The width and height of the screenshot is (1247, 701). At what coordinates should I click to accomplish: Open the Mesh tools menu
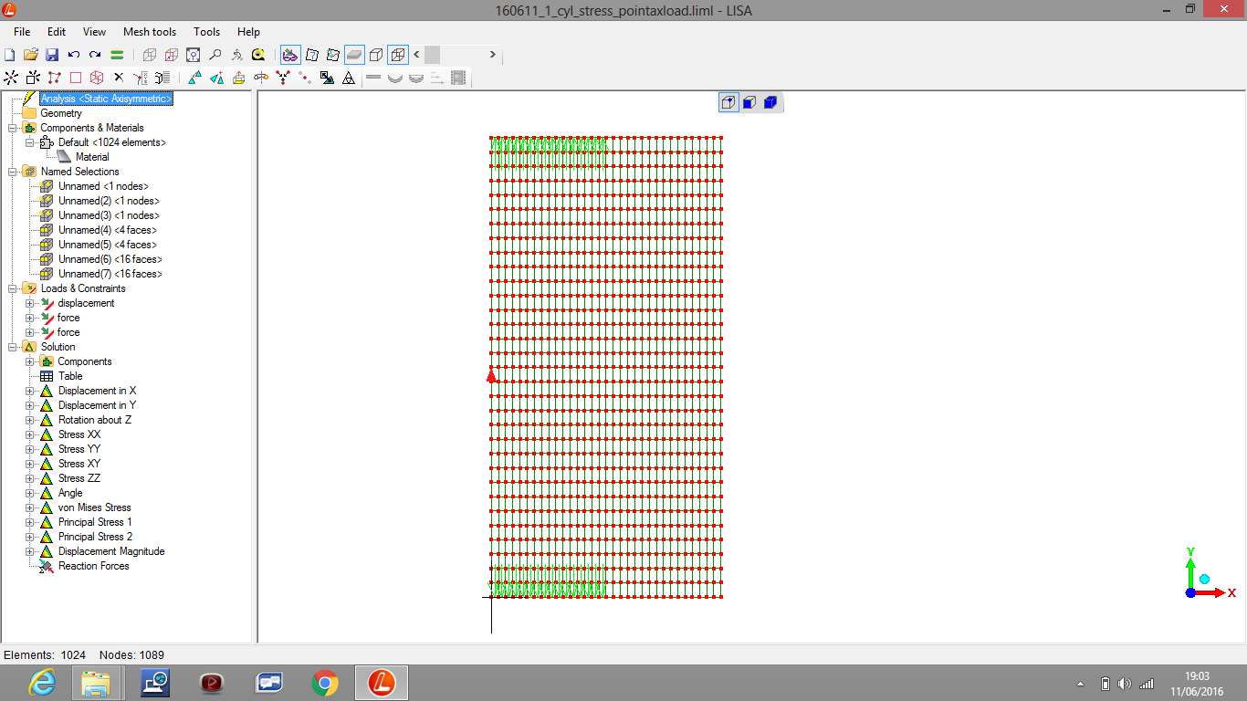click(150, 32)
